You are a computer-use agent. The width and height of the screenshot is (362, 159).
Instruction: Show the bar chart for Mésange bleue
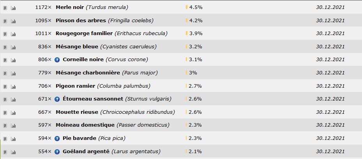tap(13, 47)
